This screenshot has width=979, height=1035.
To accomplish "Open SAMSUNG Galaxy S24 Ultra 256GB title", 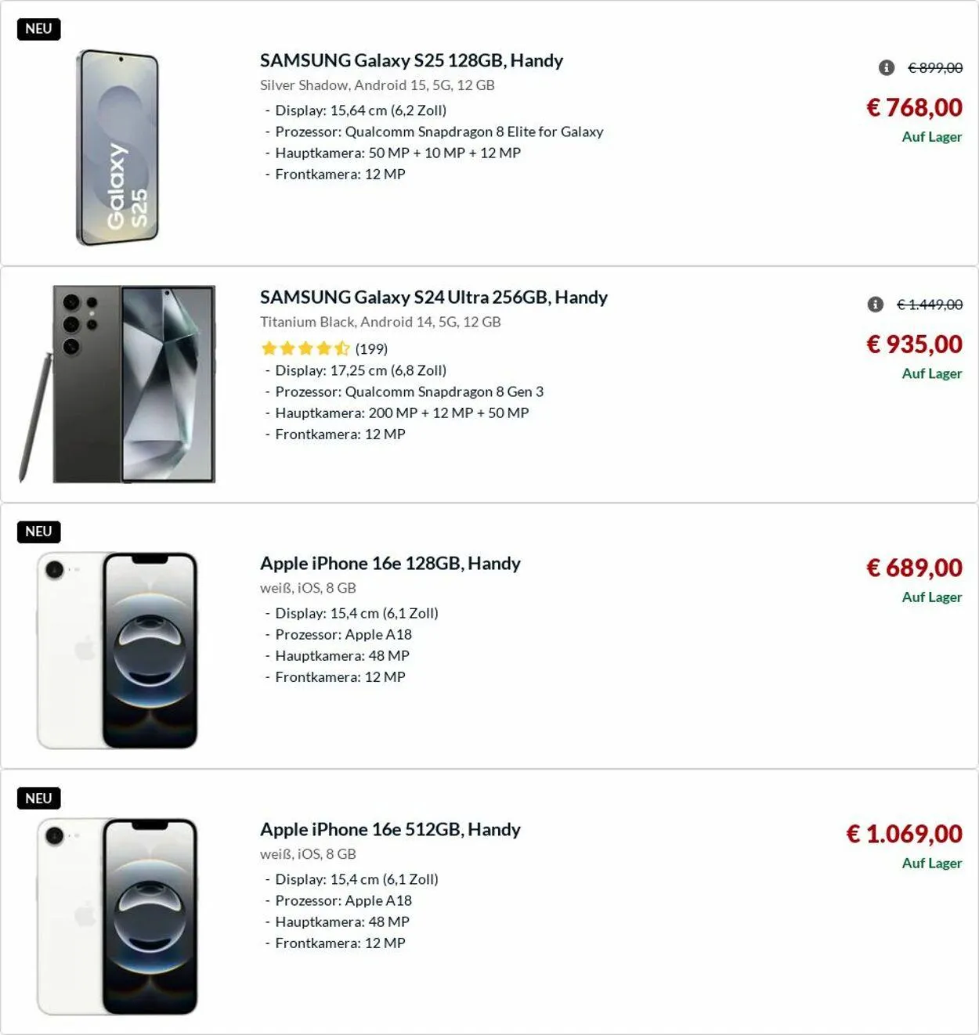I will pyautogui.click(x=433, y=297).
